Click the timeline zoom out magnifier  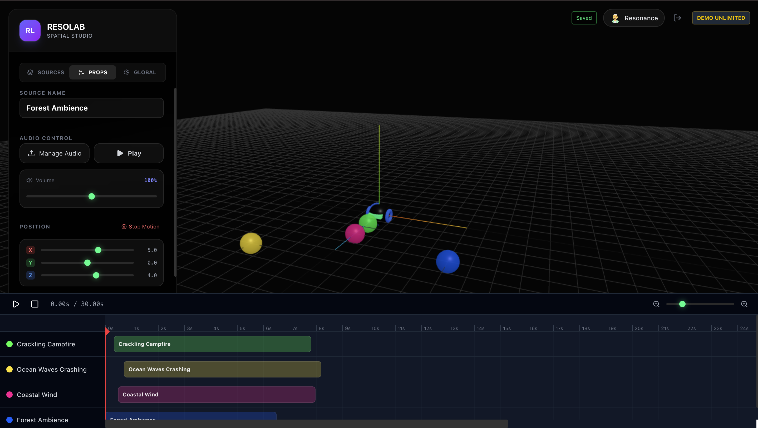coord(656,304)
